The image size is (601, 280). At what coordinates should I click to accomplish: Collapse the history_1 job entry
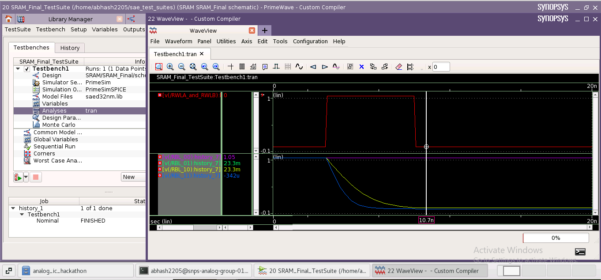13,208
